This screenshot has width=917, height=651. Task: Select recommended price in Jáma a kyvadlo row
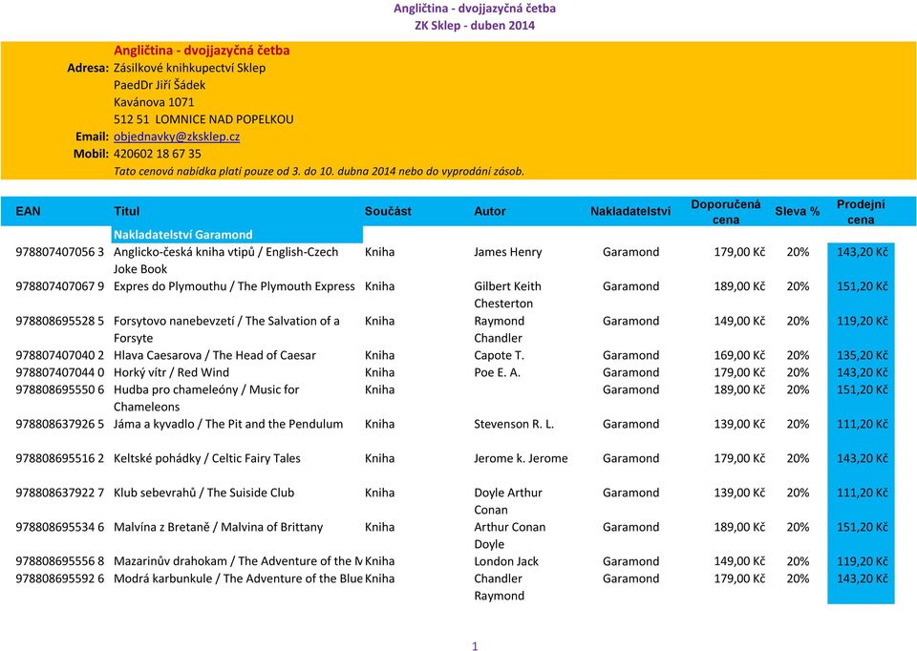coord(739,424)
